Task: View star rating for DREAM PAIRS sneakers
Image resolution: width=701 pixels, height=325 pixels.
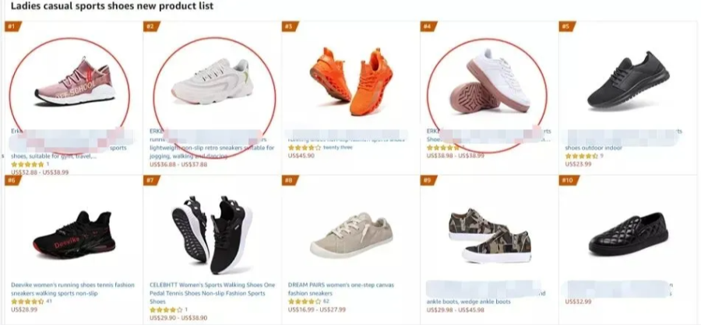Action: click(x=304, y=301)
